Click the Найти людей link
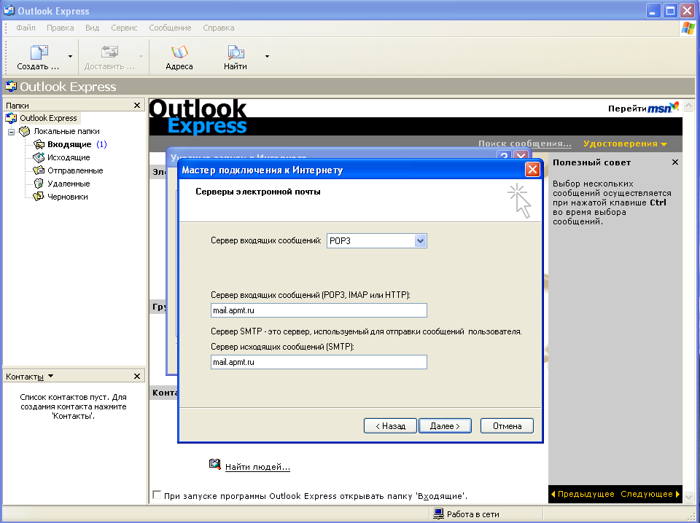Screen dimensions: 700x523 point(257,467)
